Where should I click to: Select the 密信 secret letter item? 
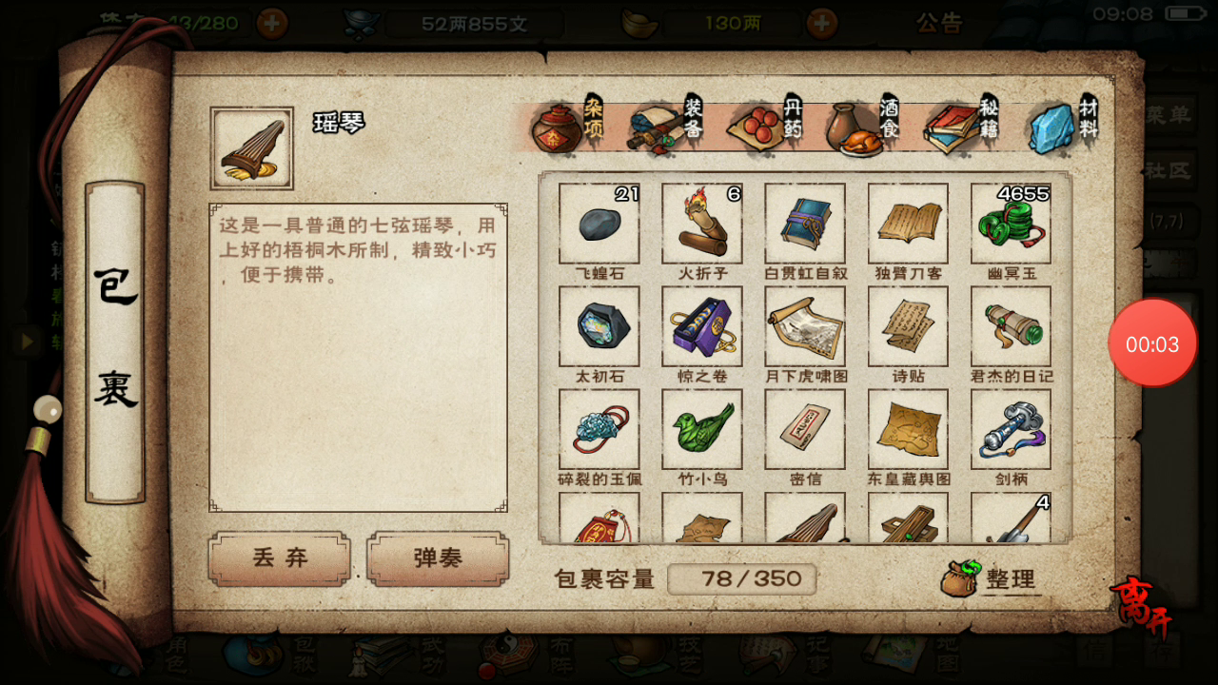(x=805, y=429)
